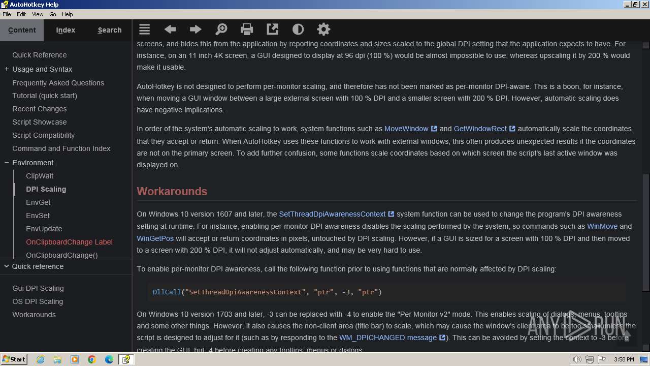Select EnvUpdate in Environment list
The height and width of the screenshot is (366, 650).
click(x=44, y=229)
